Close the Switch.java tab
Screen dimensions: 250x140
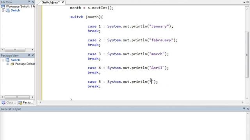[62, 2]
